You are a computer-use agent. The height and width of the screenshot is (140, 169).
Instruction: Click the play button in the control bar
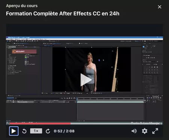tap(14, 131)
